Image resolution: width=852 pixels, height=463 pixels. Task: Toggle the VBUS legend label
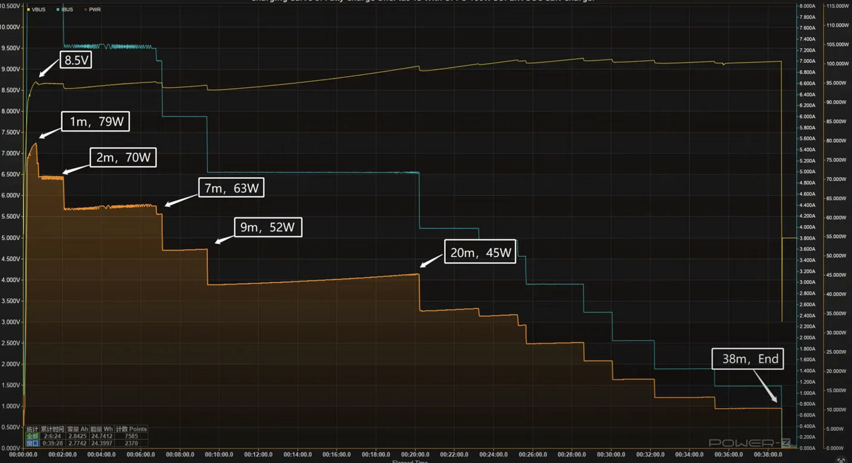pos(39,9)
